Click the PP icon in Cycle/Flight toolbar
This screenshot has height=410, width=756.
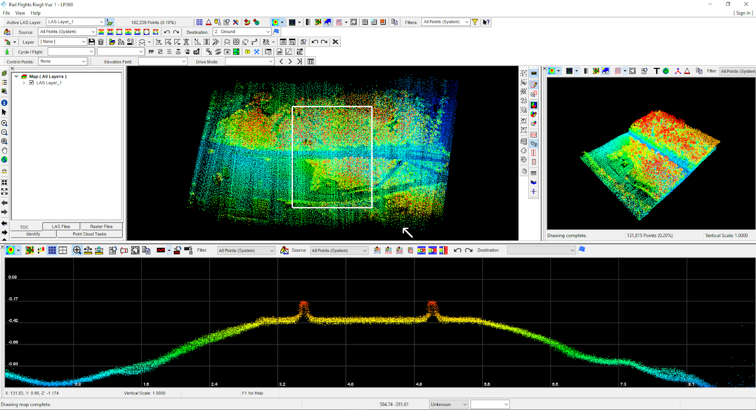[151, 52]
